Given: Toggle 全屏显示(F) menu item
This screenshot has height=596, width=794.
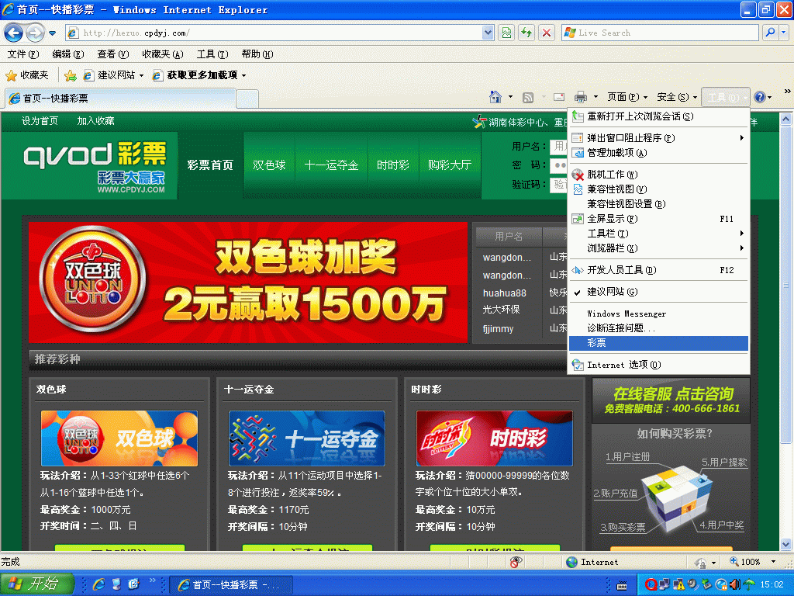Looking at the screenshot, I should (x=658, y=218).
